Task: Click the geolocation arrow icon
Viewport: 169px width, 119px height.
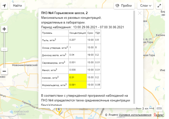Action: (x=5, y=5)
